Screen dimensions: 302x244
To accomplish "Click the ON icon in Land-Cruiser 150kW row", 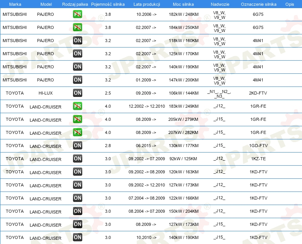I will click(x=77, y=211).
